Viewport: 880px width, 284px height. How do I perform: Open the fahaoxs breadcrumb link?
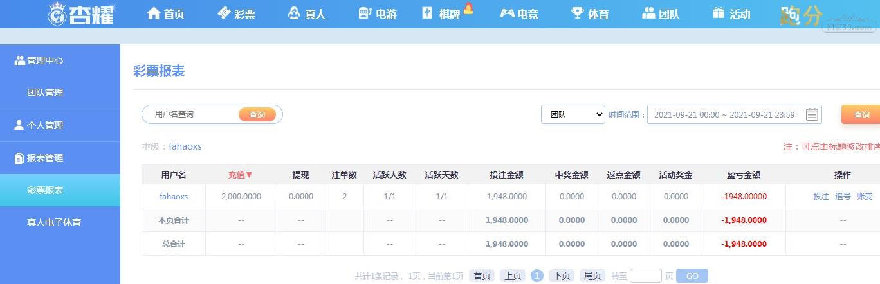coord(185,146)
